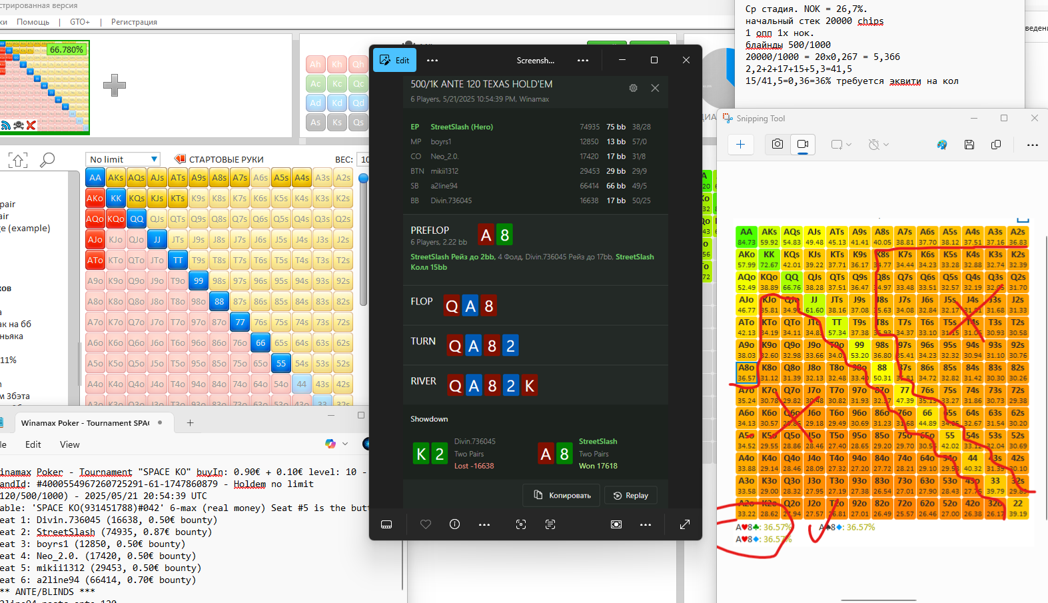Open the Edit menu in Notepad
Image resolution: width=1048 pixels, height=603 pixels.
pos(33,444)
